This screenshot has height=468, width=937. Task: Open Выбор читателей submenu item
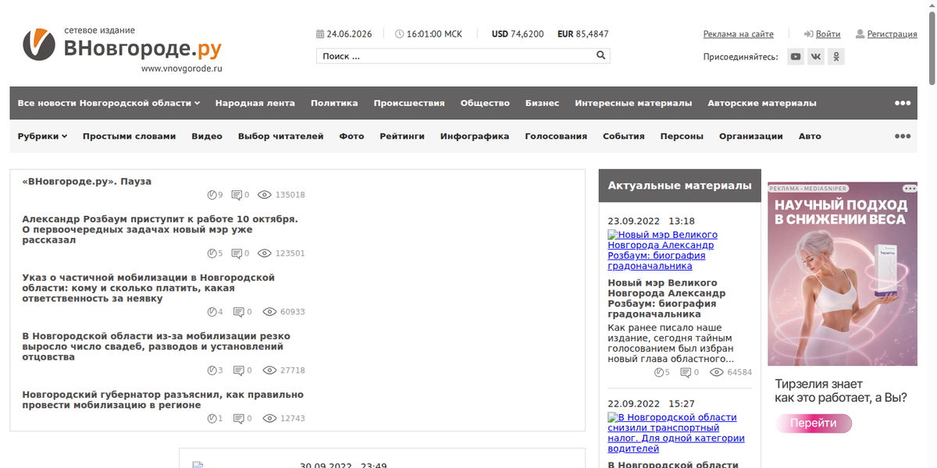point(281,136)
